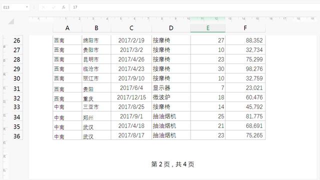Select row 33 header
Screen dimensions: 320x180
[x=17, y=106]
